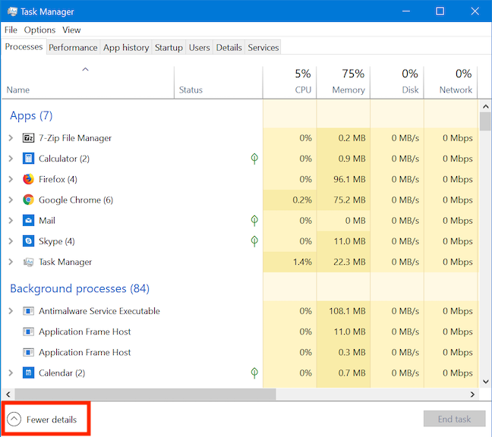Image resolution: width=492 pixels, height=437 pixels.
Task: Switch to the App history tab
Action: pyautogui.click(x=126, y=47)
